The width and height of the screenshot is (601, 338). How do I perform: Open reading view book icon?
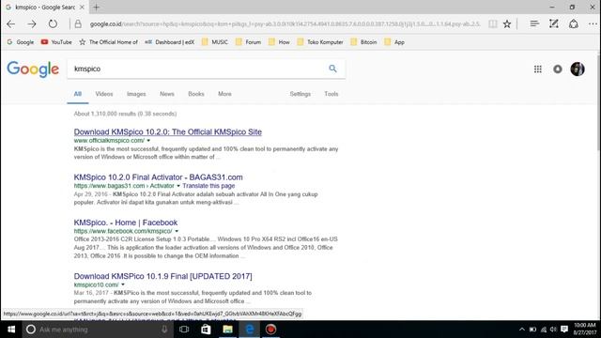493,24
